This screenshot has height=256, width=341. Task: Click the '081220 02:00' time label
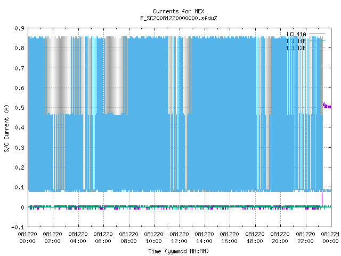52,238
